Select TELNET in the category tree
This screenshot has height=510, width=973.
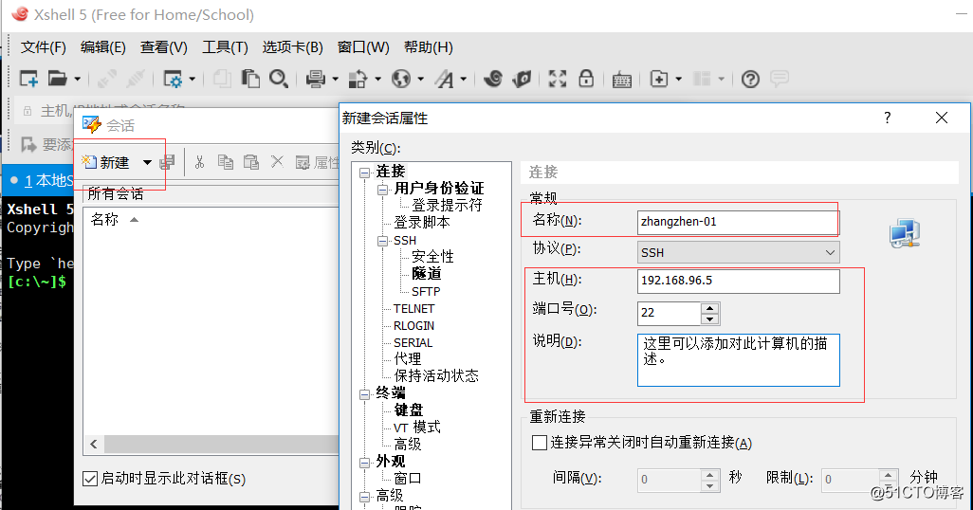(x=413, y=308)
